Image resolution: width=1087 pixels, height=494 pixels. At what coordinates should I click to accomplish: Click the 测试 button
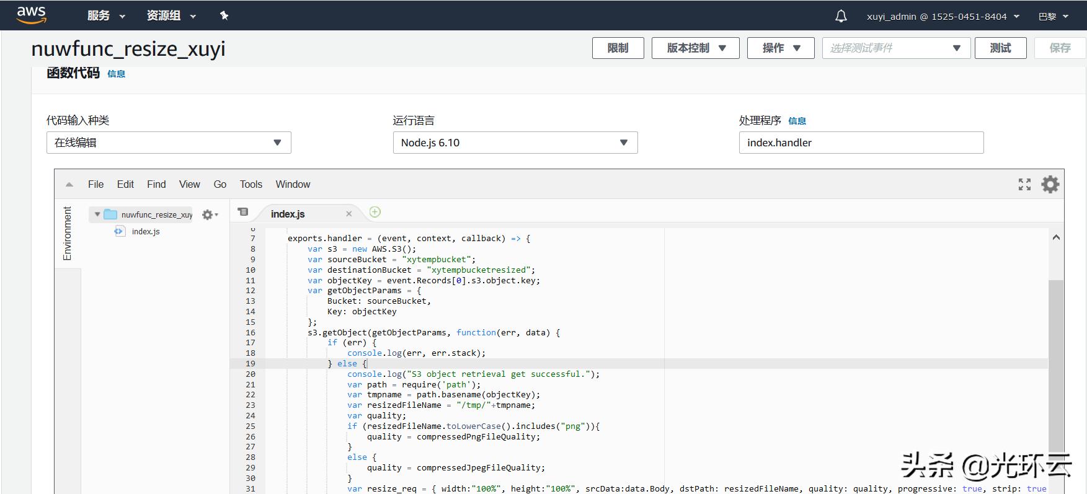(x=1000, y=48)
